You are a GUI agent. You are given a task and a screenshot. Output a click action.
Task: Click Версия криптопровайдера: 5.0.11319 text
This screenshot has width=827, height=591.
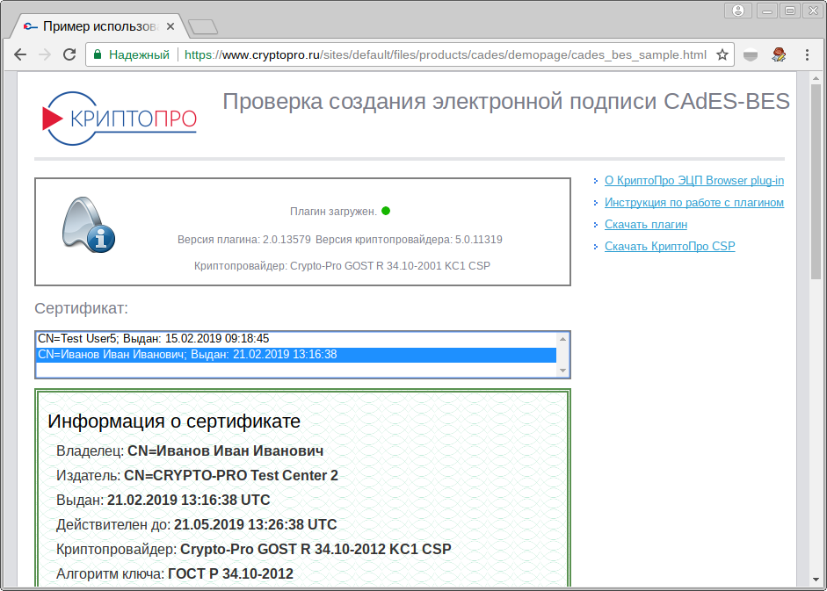[409, 240]
